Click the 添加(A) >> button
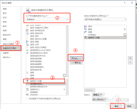Screen dimensions: 137x109 [x=76, y=58]
